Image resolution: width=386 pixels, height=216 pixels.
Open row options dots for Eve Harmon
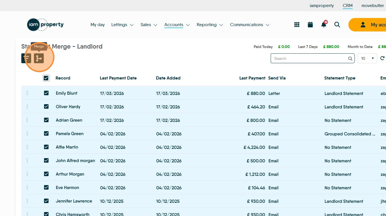coord(27,187)
